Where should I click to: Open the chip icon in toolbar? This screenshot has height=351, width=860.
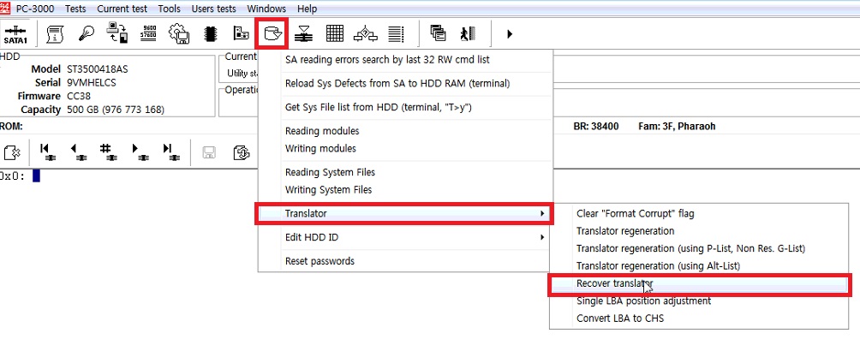(x=210, y=34)
